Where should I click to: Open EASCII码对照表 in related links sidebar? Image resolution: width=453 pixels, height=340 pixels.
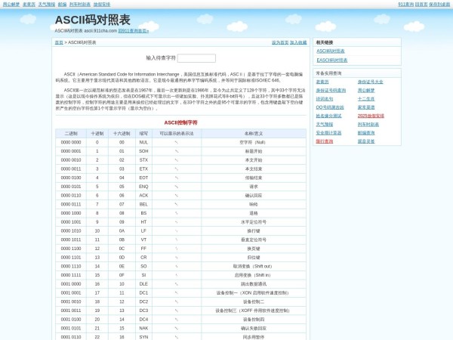pyautogui.click(x=331, y=60)
